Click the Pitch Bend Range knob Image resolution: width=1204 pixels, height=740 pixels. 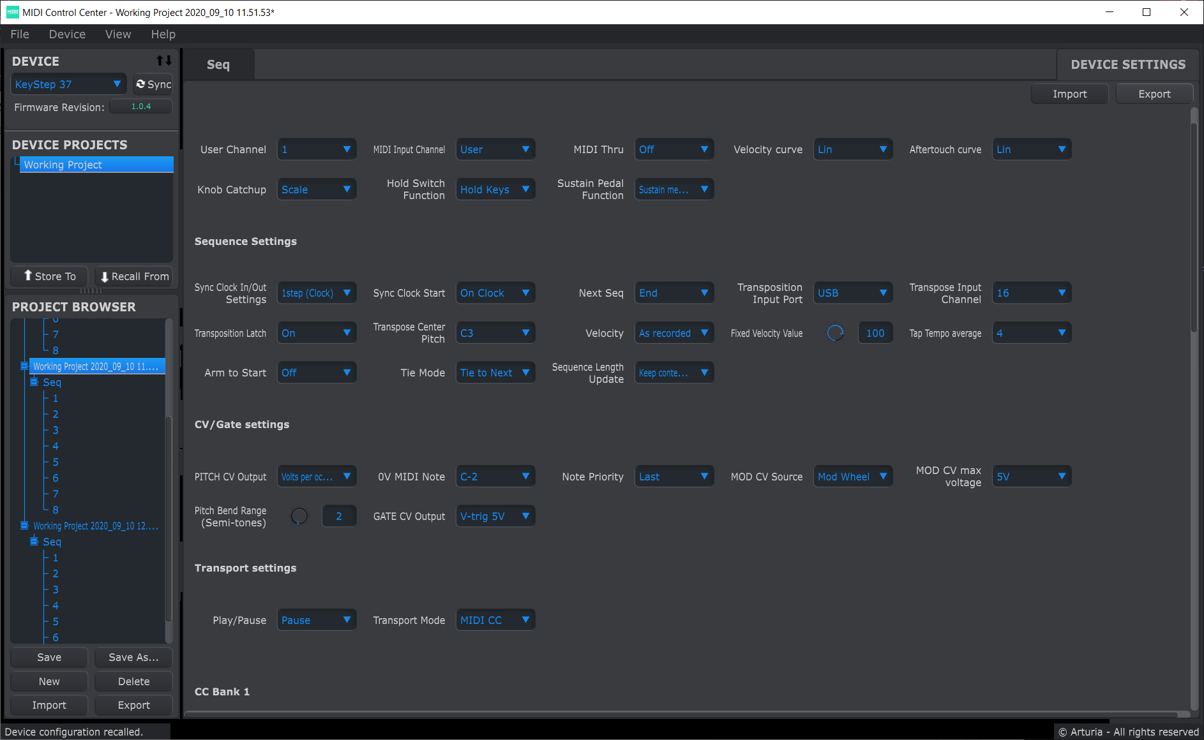tap(299, 516)
